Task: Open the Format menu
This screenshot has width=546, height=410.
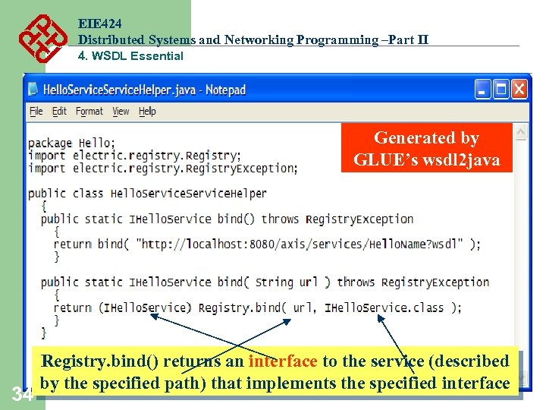Action: pyautogui.click(x=89, y=111)
